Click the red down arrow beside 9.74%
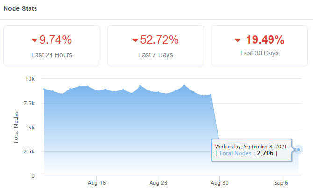The image size is (313, 196). click(x=35, y=40)
